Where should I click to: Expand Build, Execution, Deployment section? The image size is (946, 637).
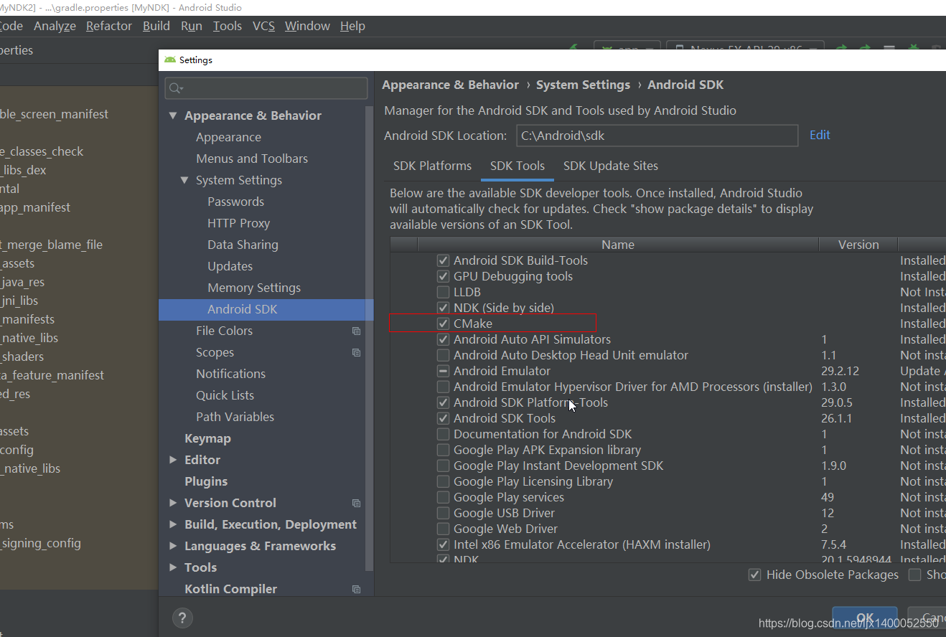point(173,524)
